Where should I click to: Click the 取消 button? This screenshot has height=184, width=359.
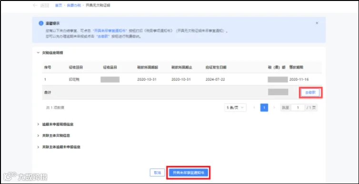click(157, 173)
